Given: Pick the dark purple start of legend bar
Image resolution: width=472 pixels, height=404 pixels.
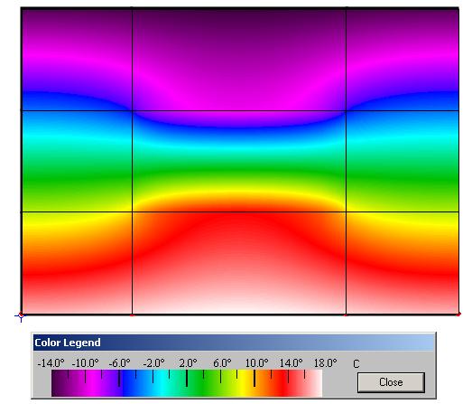Looking at the screenshot, I should [x=57, y=383].
